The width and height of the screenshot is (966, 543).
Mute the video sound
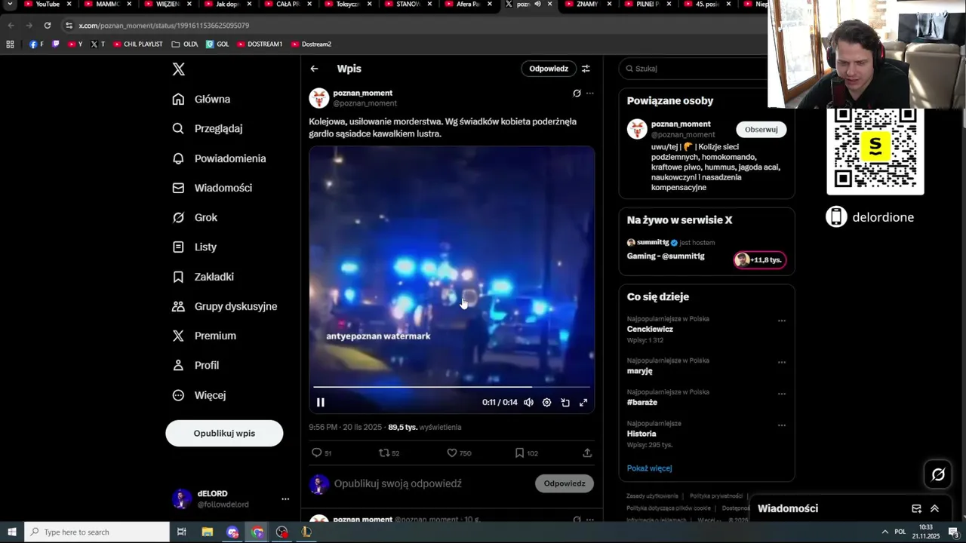[528, 403]
